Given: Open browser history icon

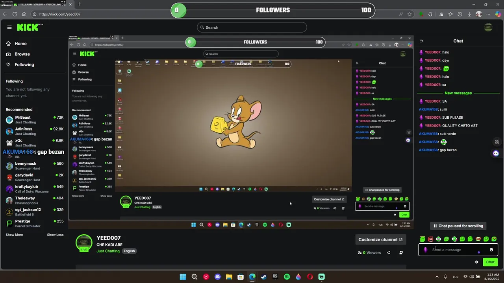Looking at the screenshot, I should click(460, 14).
